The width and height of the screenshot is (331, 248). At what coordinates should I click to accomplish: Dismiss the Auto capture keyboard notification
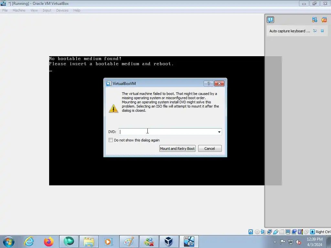point(322,31)
